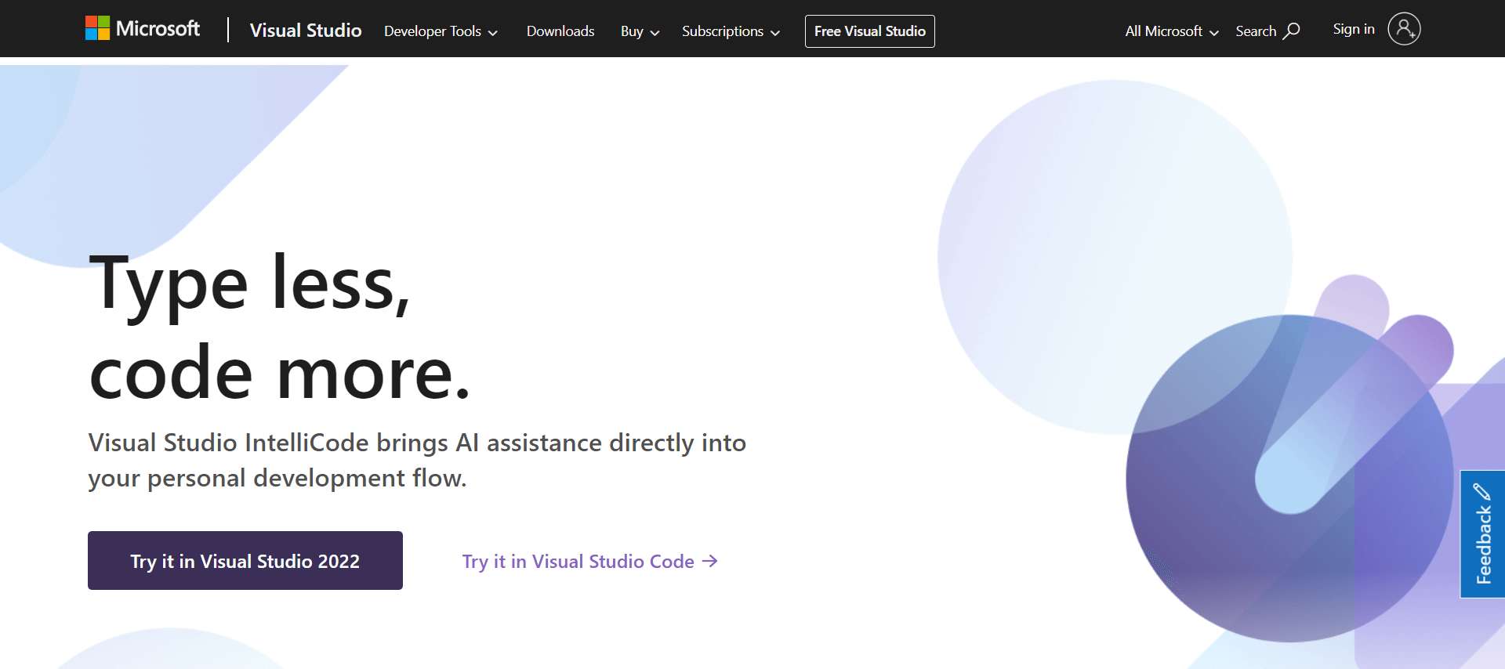Open the Visual Studio home link
1505x669 pixels.
click(306, 31)
